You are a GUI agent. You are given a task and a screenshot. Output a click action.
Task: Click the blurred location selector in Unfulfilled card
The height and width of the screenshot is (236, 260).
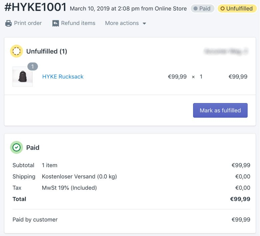click(x=226, y=51)
